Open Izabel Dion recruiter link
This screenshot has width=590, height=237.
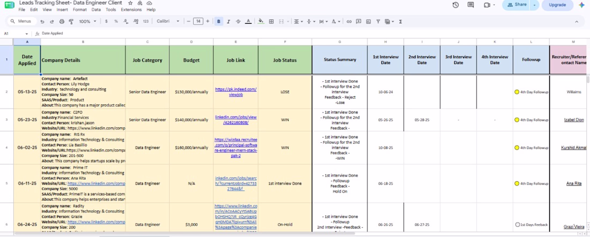point(573,120)
